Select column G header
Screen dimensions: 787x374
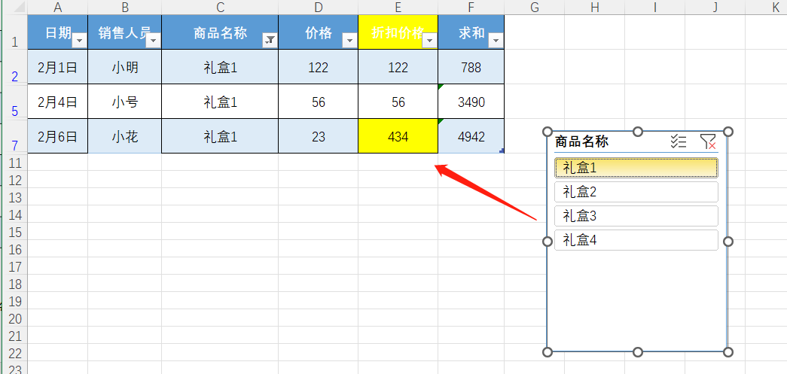pyautogui.click(x=534, y=7)
